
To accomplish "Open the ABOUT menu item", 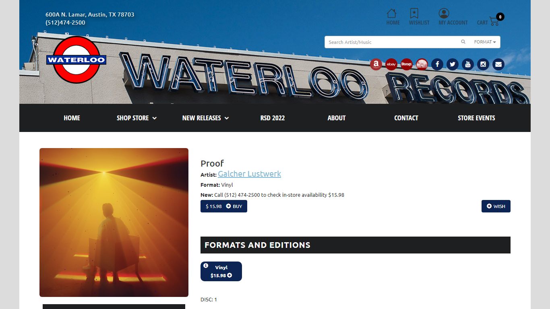I will 337,118.
